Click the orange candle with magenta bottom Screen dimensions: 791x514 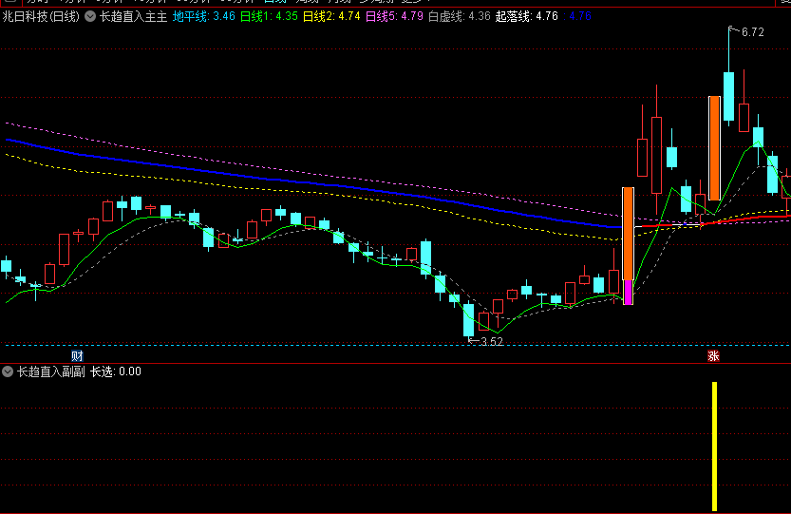[x=628, y=246]
